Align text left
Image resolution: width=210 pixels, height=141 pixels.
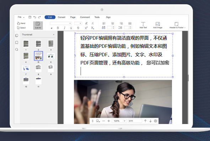click(x=104, y=23)
